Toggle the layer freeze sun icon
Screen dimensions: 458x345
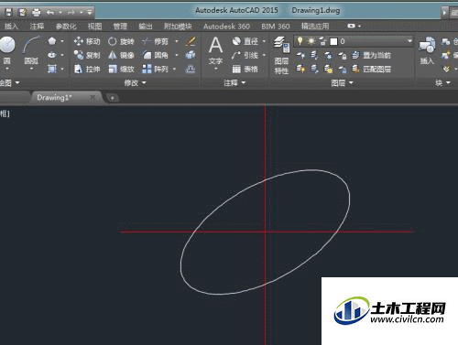tap(311, 41)
